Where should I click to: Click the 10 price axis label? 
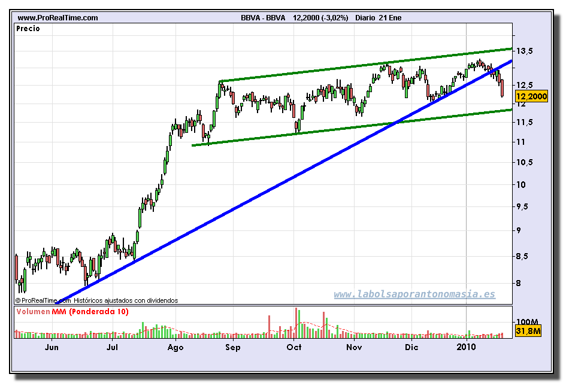[521, 185]
